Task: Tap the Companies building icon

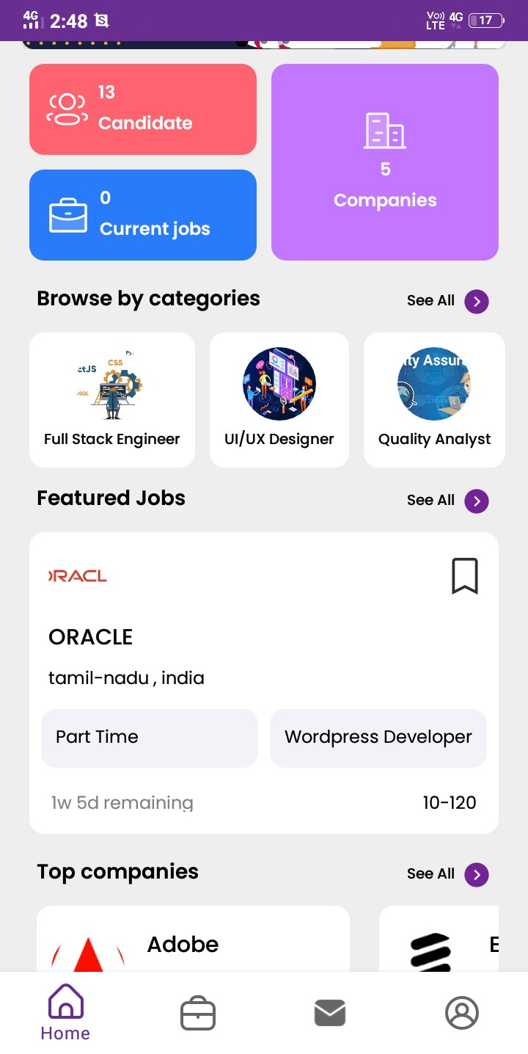Action: tap(385, 131)
